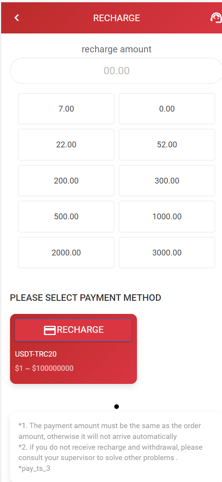Tap the 1000.00 amount tile
Screen dimensions: 222x482
167,217
